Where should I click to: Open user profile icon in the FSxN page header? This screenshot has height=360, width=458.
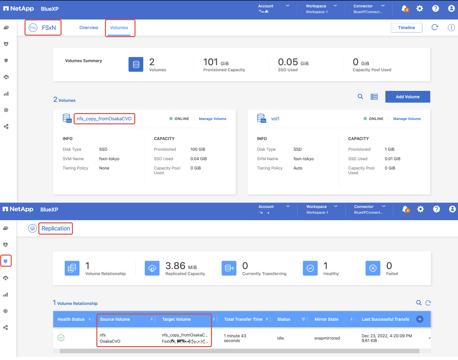coord(451,9)
